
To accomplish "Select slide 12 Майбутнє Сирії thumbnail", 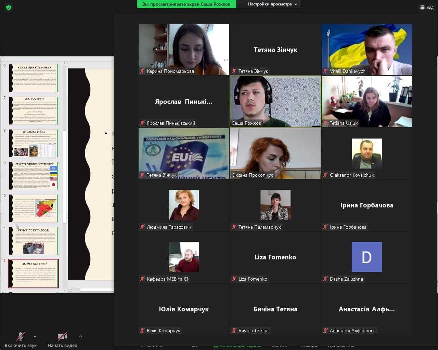I will (x=34, y=273).
